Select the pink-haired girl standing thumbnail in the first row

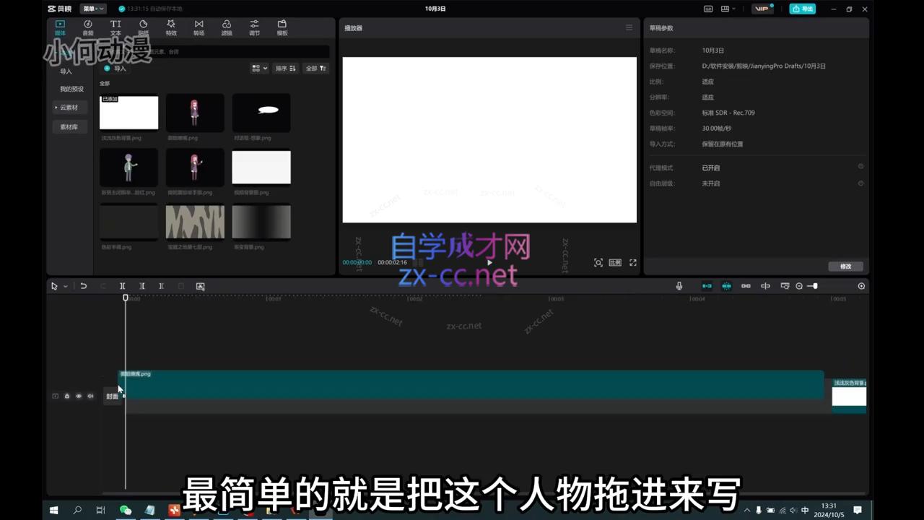[195, 113]
